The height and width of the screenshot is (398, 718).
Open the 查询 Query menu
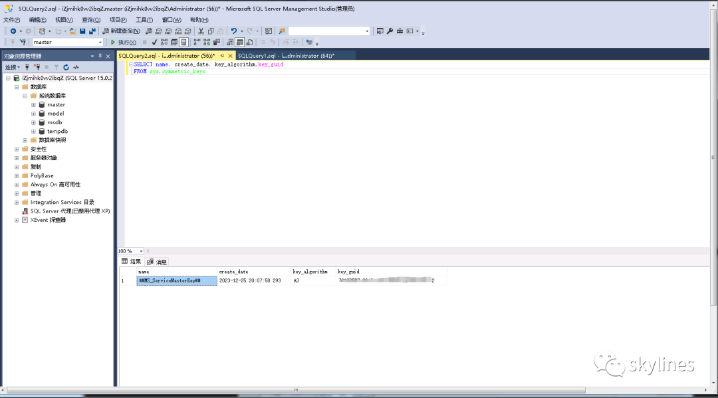[90, 20]
